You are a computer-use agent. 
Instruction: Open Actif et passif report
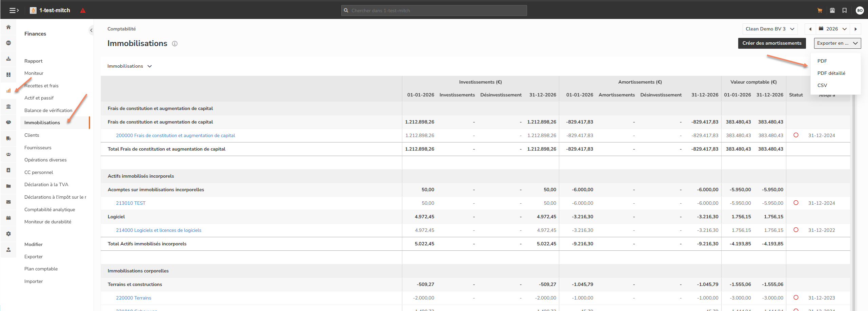pyautogui.click(x=39, y=98)
